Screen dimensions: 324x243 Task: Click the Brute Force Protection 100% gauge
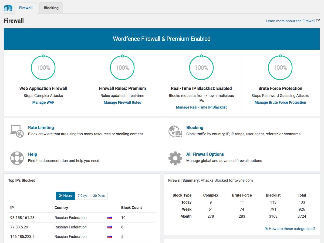coord(280,67)
